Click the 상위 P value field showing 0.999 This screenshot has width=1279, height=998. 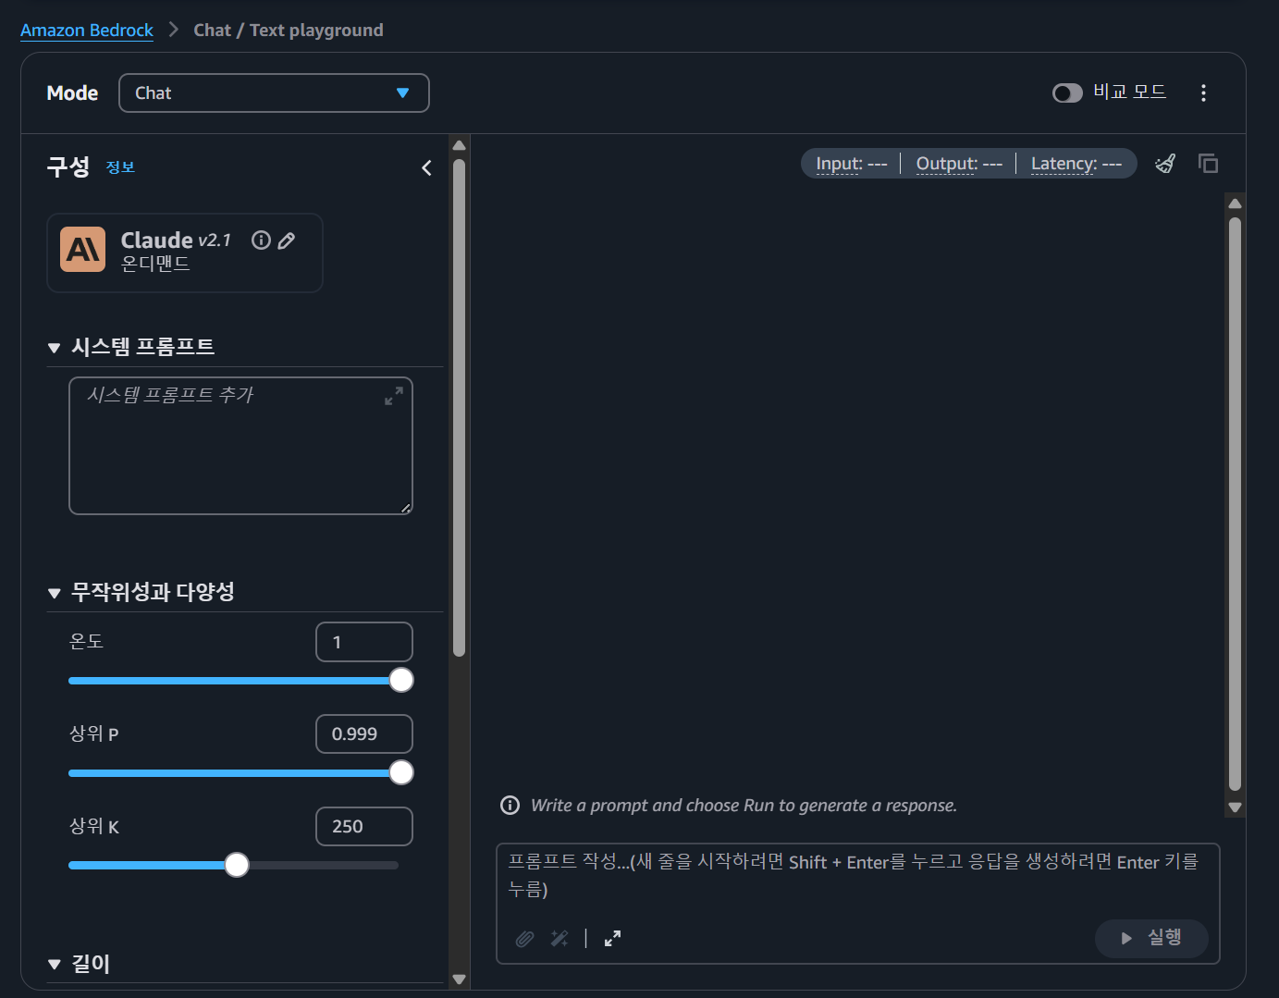click(364, 734)
